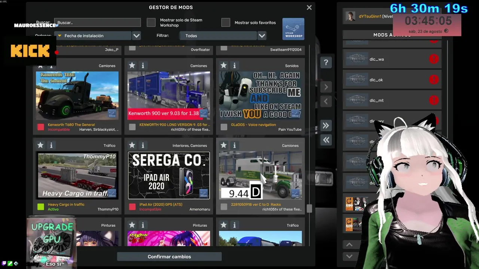Click the question mark help button
The image size is (479, 269).
326,62
